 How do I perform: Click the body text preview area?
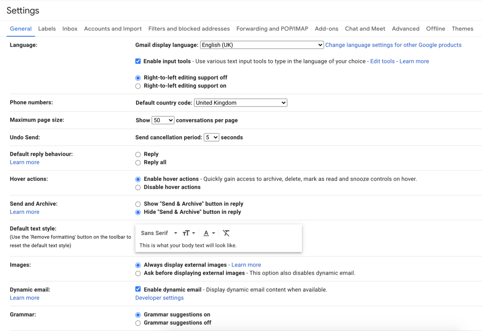tap(188, 246)
